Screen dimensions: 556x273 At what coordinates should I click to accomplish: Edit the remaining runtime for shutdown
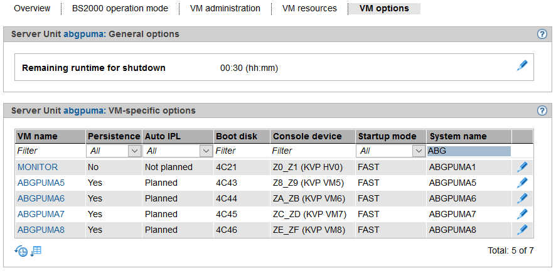point(522,65)
